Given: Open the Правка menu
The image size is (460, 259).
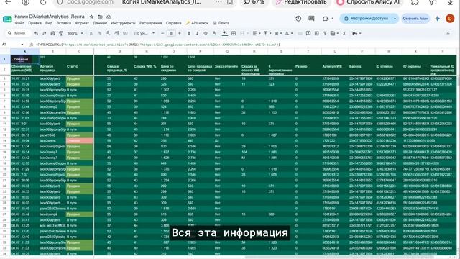Looking at the screenshot, I should coord(35,23).
